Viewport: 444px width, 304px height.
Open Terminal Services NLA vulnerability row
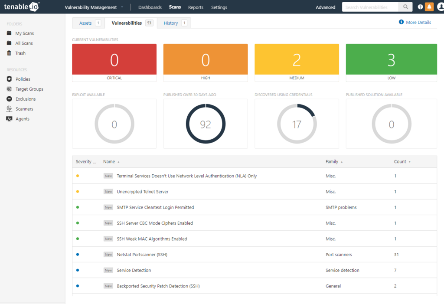click(255, 176)
